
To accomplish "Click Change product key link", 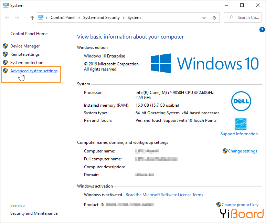I will (240, 205).
